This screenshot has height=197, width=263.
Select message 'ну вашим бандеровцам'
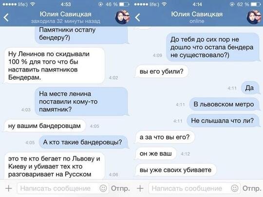44,126
